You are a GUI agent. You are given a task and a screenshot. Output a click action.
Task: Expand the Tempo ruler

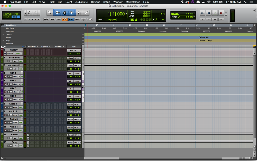3,35
